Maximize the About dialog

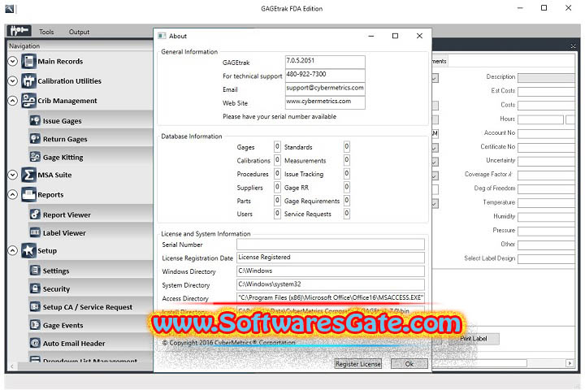coord(395,36)
